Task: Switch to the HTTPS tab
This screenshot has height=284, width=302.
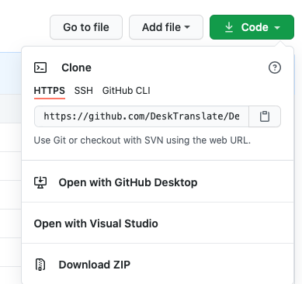Action: (50, 91)
